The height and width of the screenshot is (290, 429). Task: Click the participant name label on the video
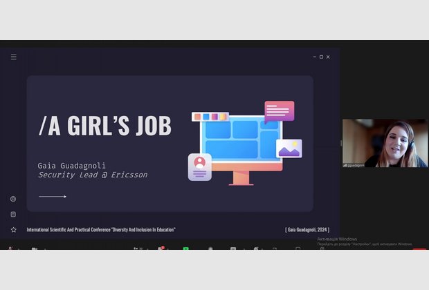(354, 165)
